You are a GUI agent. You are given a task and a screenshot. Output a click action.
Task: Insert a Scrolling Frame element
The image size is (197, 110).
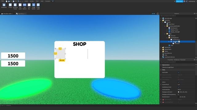15,6
